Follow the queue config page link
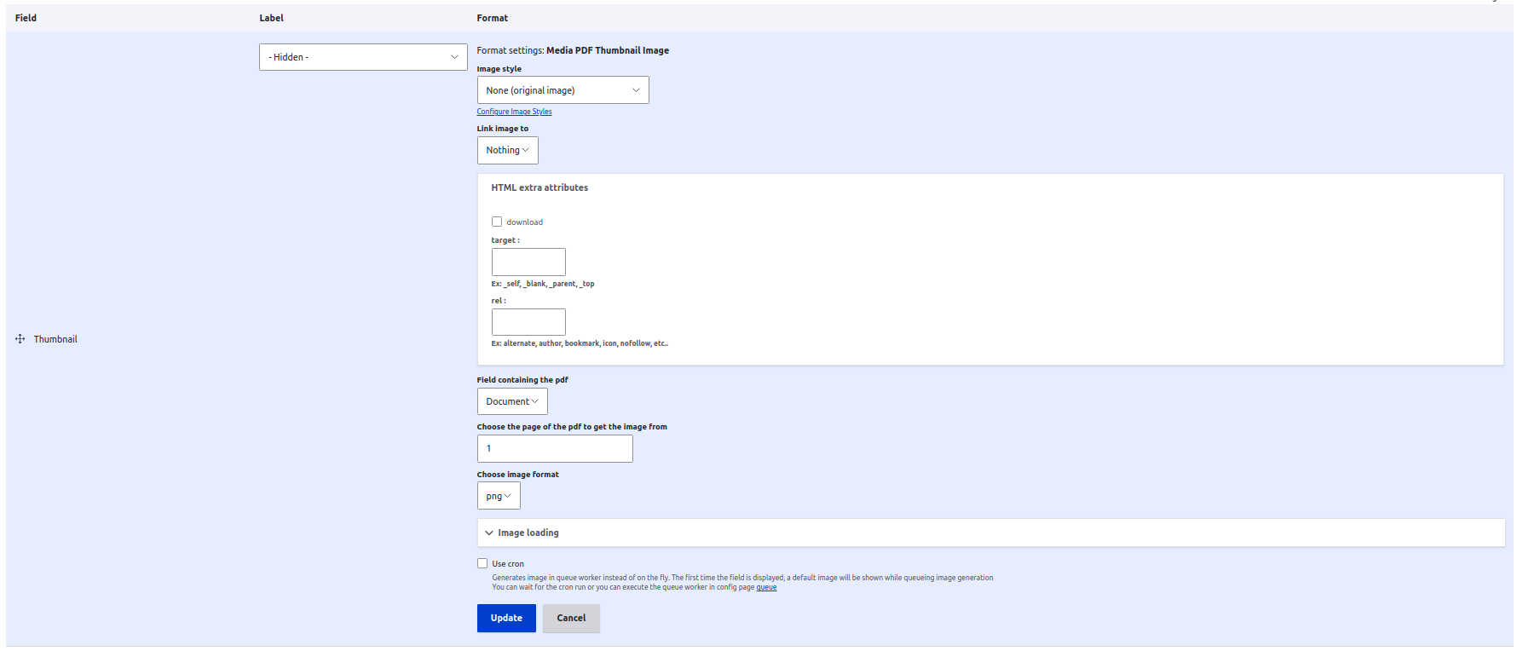The image size is (1523, 651). point(766,587)
